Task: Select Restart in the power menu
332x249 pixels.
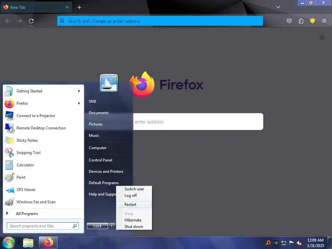Action: pos(134,205)
